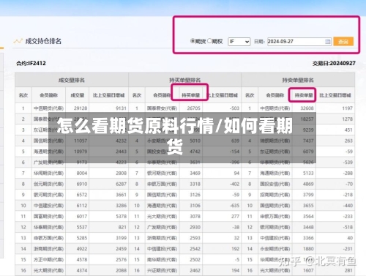The image size is (366, 276).
Task: Click the 持买单量 column header
Action: 191,95
